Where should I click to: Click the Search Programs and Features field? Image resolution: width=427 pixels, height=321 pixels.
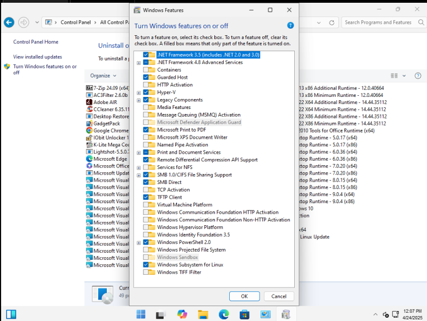coord(379,23)
